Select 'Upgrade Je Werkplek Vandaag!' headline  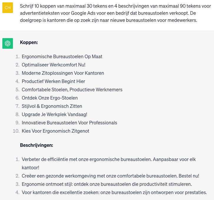54,114
